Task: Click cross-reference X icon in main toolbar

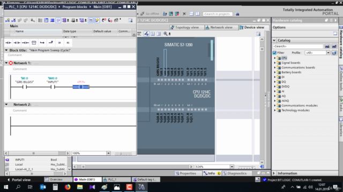Action: click(184, 14)
